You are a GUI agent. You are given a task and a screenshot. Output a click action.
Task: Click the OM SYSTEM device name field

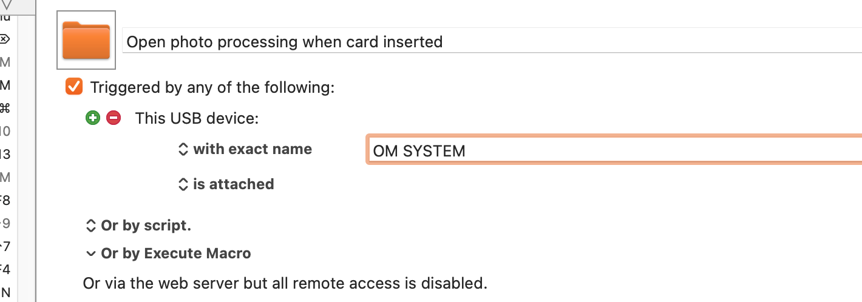(x=613, y=150)
